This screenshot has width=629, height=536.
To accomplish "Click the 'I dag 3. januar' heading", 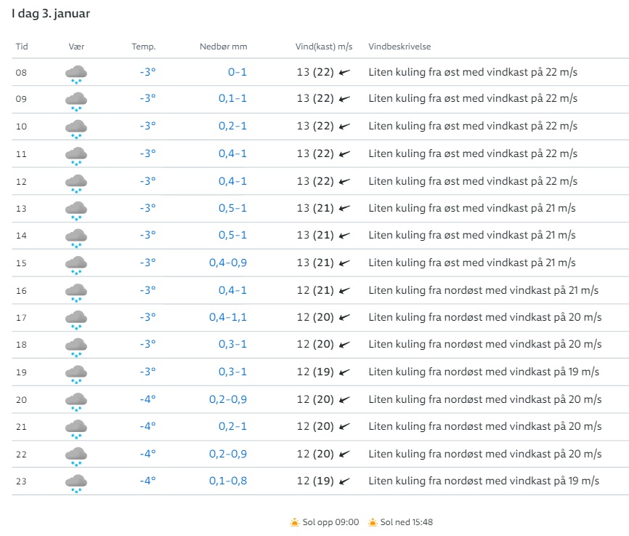I will (x=51, y=14).
